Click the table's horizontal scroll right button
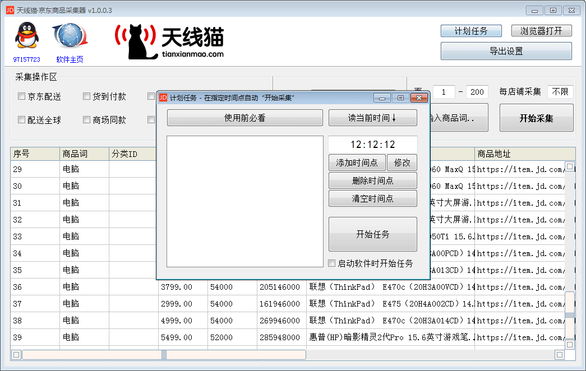This screenshot has width=586, height=371. (560, 355)
